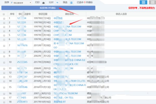Click row 18 date 2017年10月16日
This screenshot has width=156, height=104.
(42, 102)
